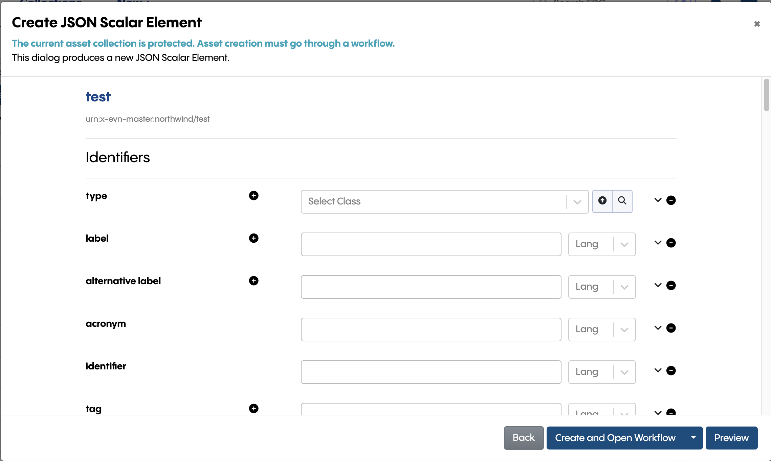Screen dimensions: 771x461
Task: Close the Create JSON Scalar Element dialog
Action: [757, 24]
